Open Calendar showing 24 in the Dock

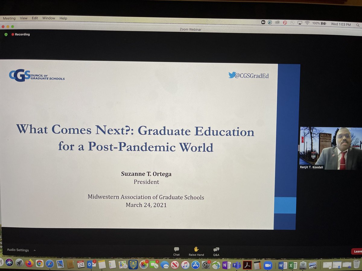click(x=81, y=264)
